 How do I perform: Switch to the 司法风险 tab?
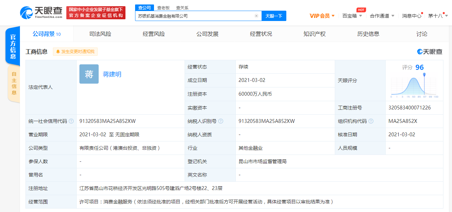click(100, 34)
